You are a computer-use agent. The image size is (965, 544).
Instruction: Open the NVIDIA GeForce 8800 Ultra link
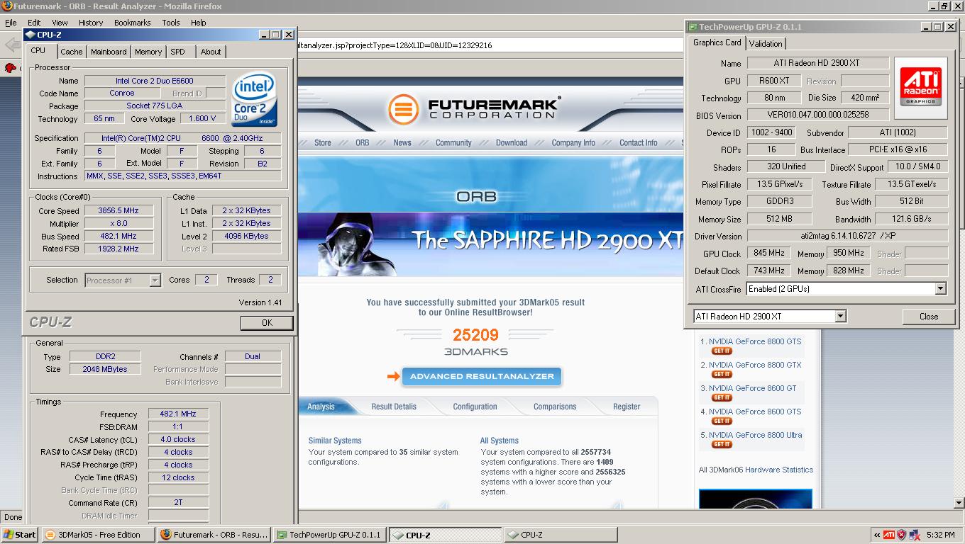(756, 435)
